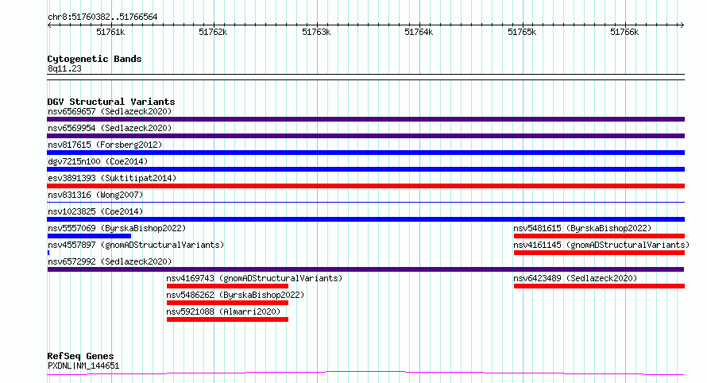Click the 51761k ruler mark
Viewport: 707px width, 383px height.
pos(110,32)
